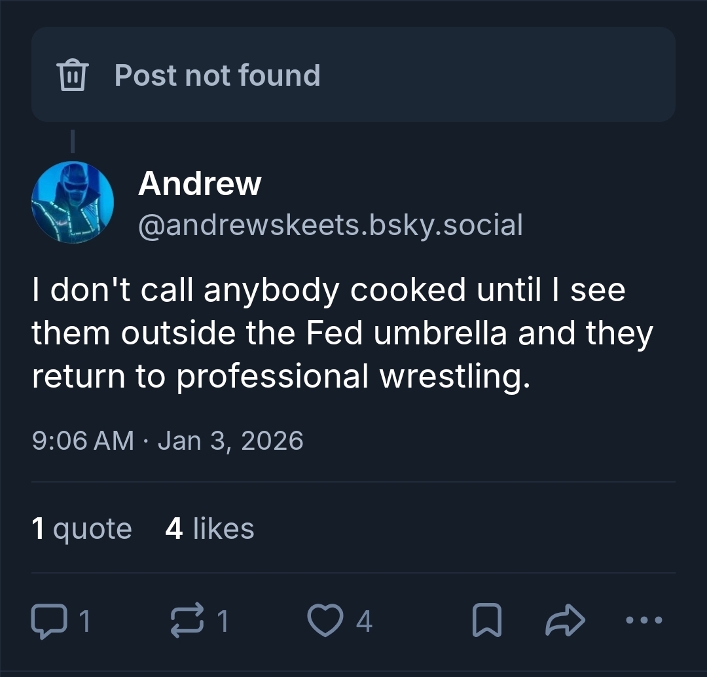The image size is (707, 677).
Task: Click the 9:06 AM time text
Action: point(82,440)
